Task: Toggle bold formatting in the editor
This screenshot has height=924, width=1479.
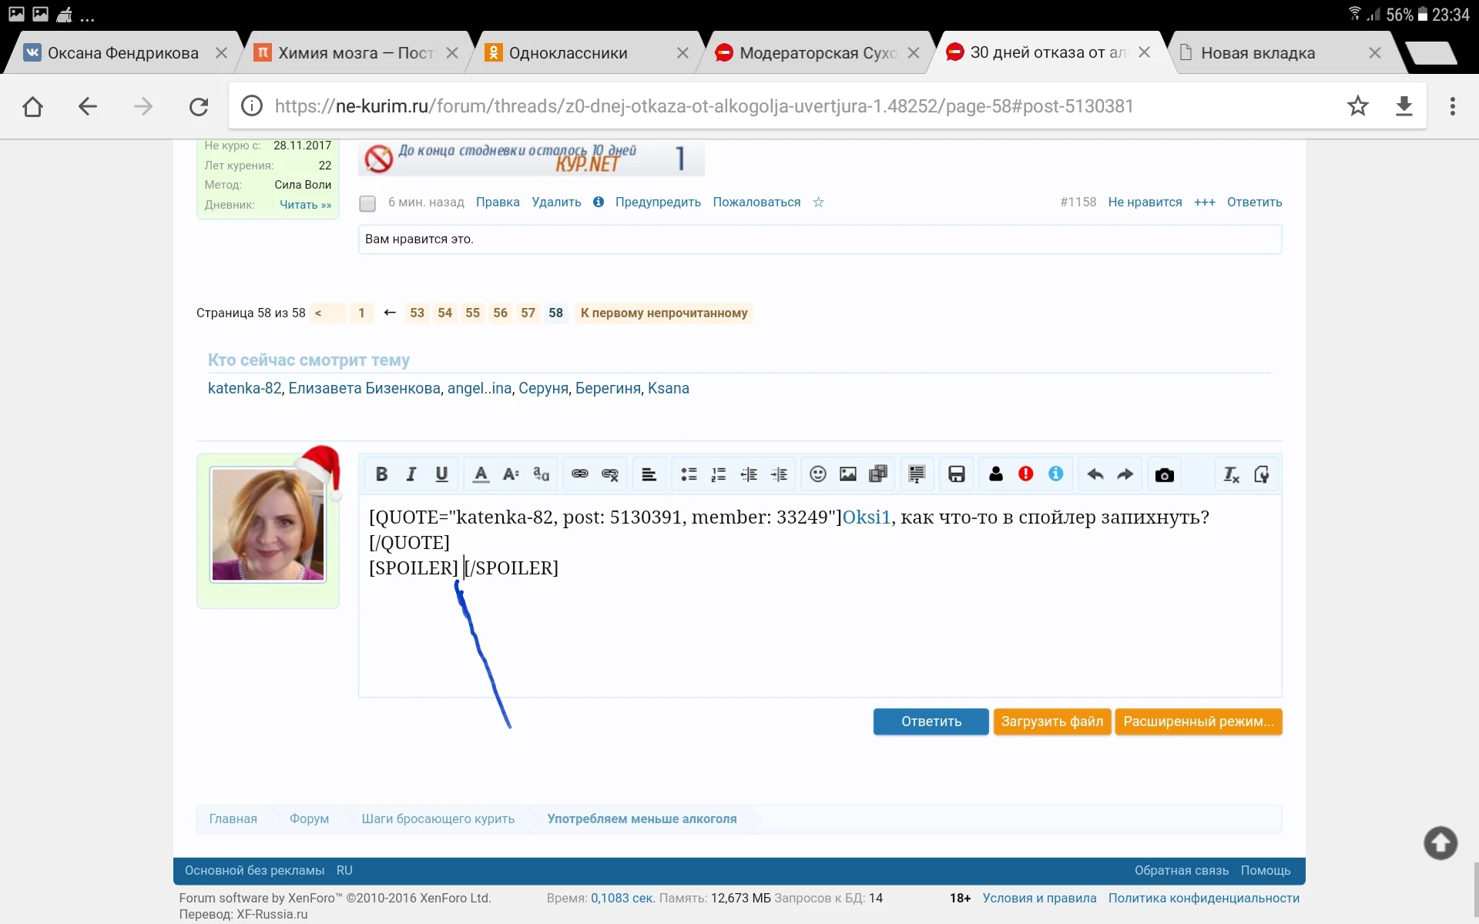Action: click(x=381, y=474)
